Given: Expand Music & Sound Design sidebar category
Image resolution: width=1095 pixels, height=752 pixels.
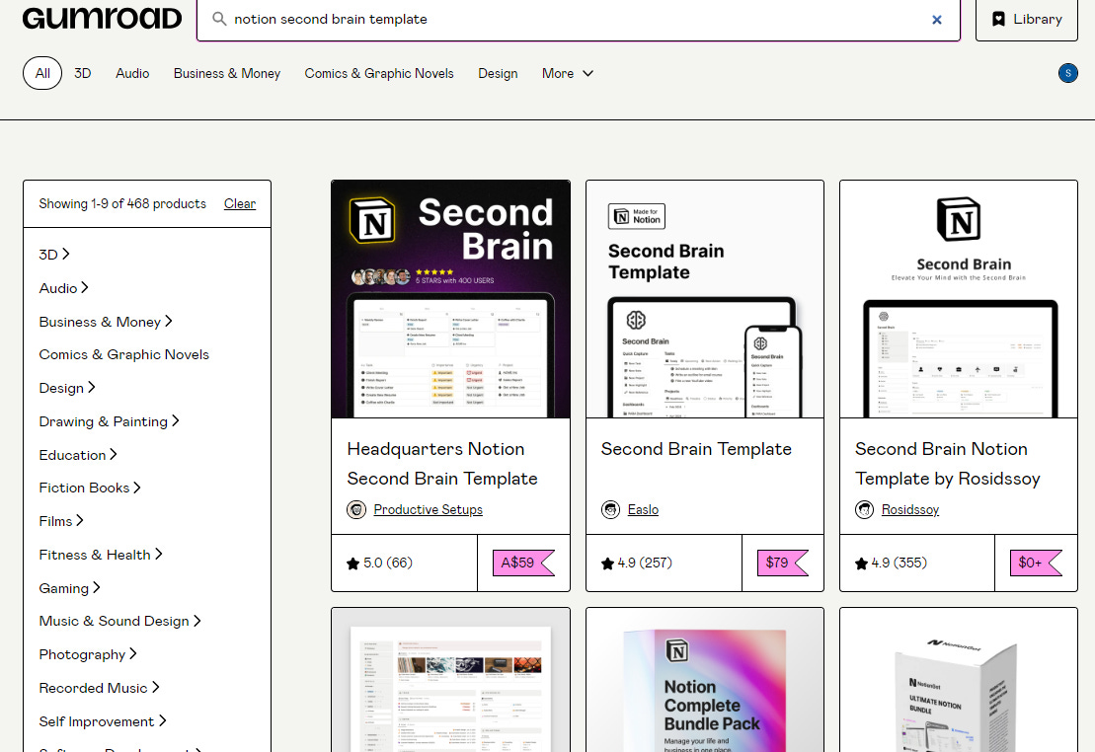Looking at the screenshot, I should pos(120,621).
